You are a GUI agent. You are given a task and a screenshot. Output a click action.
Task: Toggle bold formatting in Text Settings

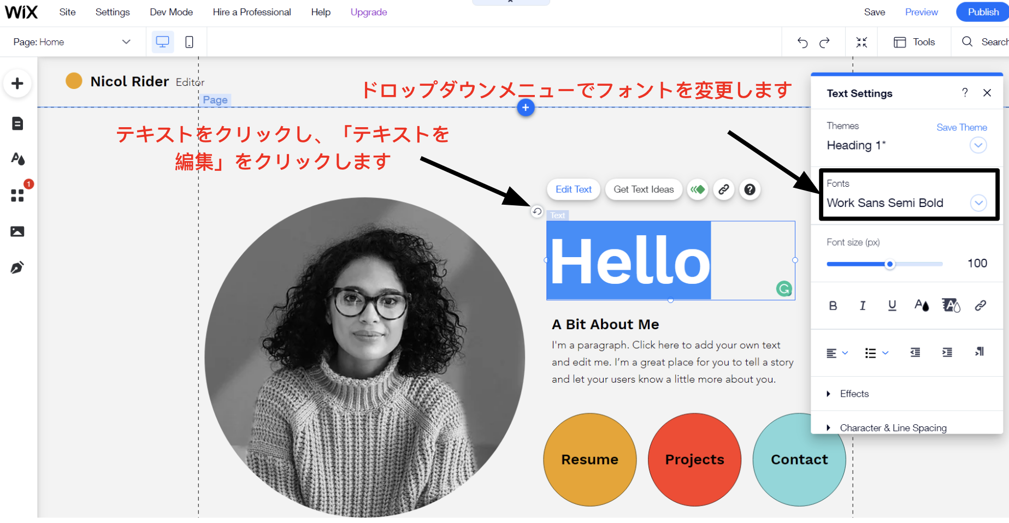pyautogui.click(x=833, y=306)
